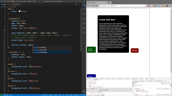Click the Ln 16 Col cursor position status item
The image size is (172, 96).
pyautogui.click(x=44, y=95)
